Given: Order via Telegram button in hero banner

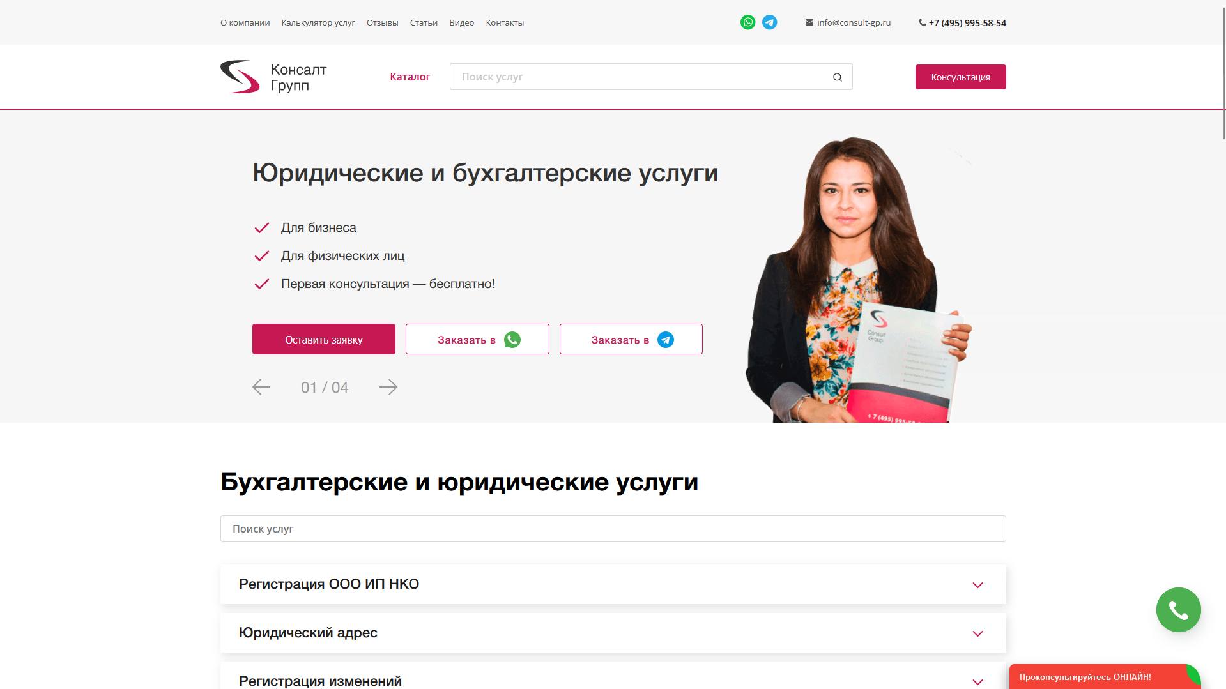Looking at the screenshot, I should tap(631, 339).
